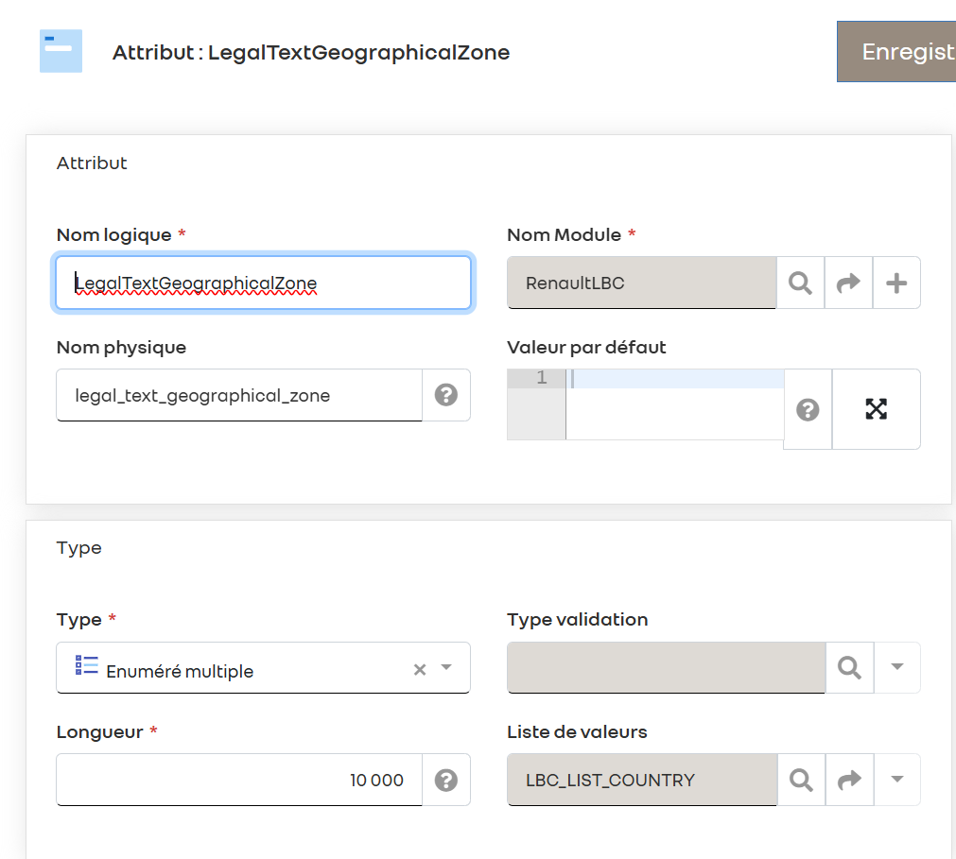This screenshot has height=859, width=956.
Task: Open linked LBC_LIST_COUNTRY list via arrow icon
Action: 848,780
